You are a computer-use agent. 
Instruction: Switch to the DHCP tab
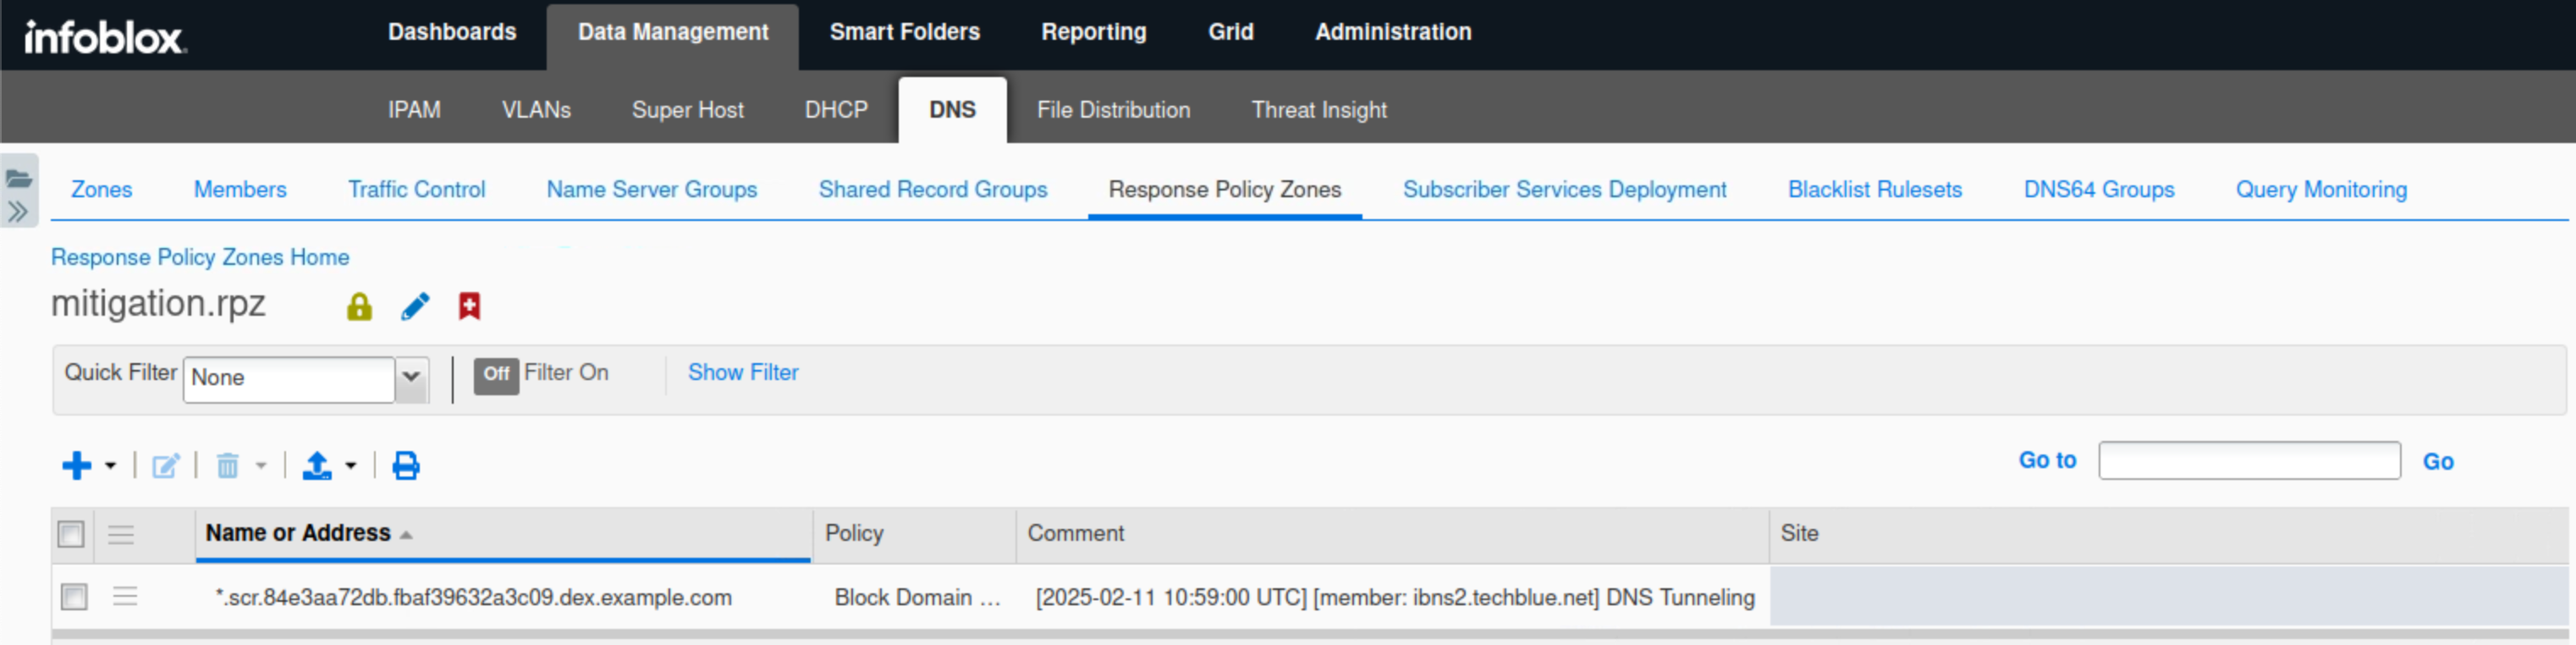tap(836, 110)
